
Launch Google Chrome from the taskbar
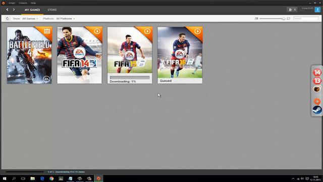tap(51, 178)
